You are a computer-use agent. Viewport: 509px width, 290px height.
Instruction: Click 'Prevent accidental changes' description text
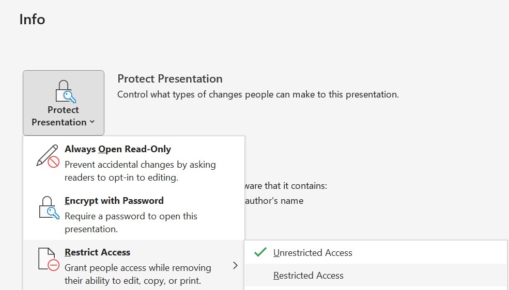tap(140, 171)
